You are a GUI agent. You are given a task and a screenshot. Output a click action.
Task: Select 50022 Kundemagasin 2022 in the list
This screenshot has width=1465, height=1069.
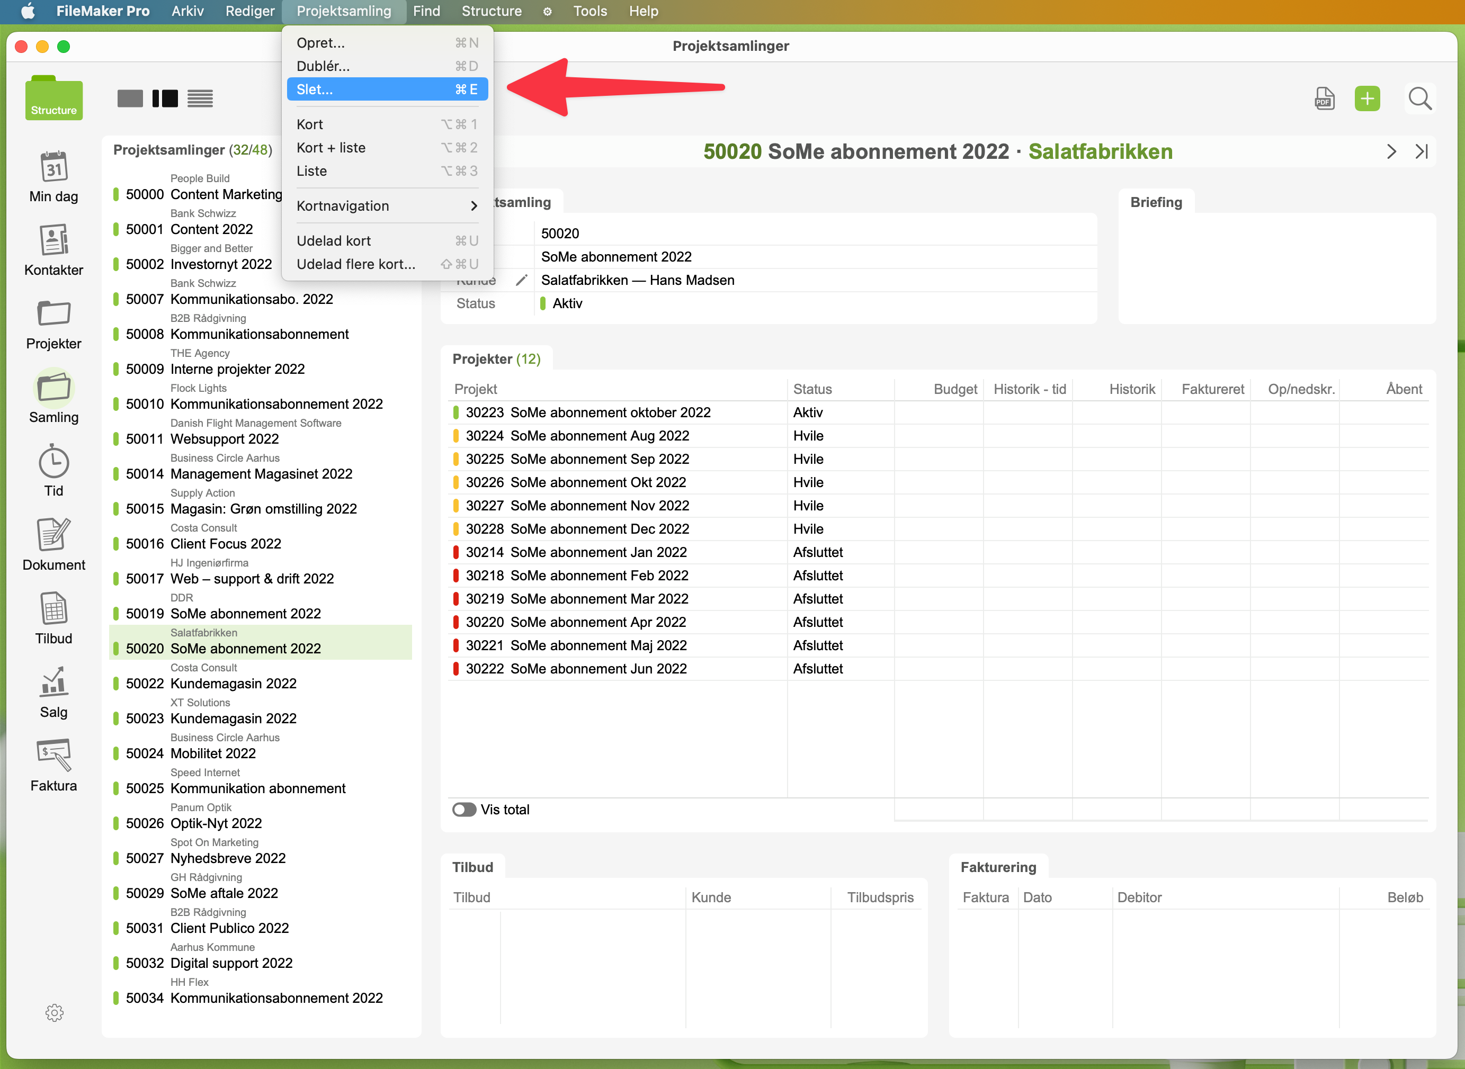tap(233, 684)
